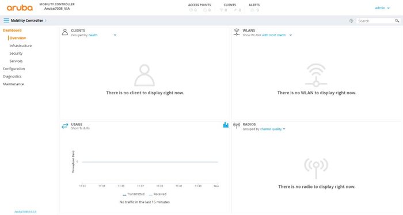This screenshot has width=403, height=215.
Task: Open Radios grouped by channel quality dropdown
Action: click(273, 129)
